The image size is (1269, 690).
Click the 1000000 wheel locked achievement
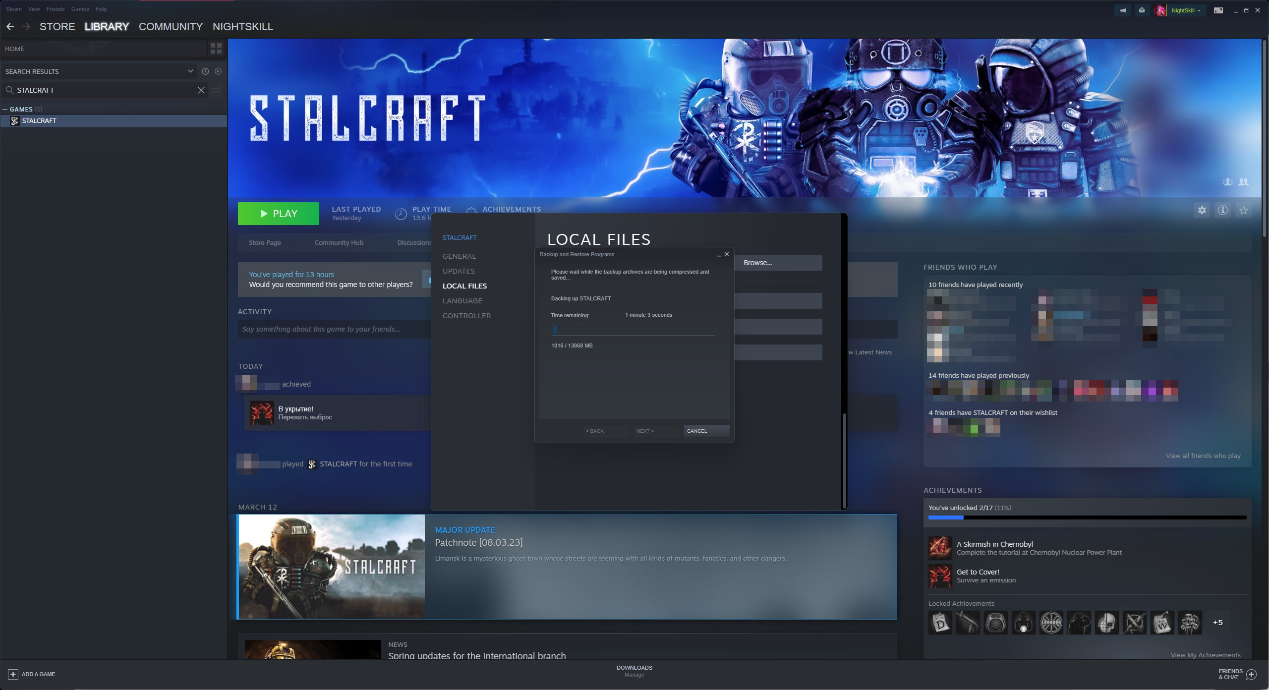[1051, 623]
